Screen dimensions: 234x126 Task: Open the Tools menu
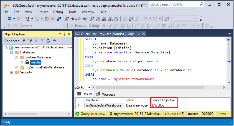pos(72,12)
